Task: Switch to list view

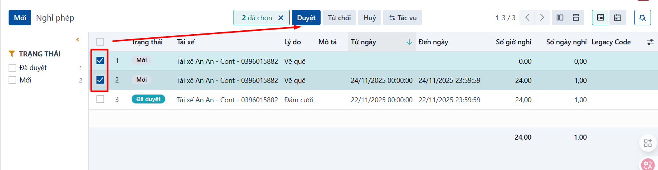Action: 601,18
